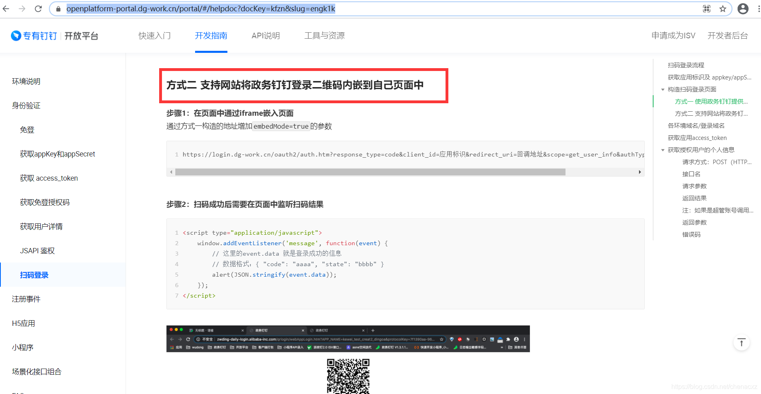Jump to 方式二 支持网站将政务钉 outline entry
The width and height of the screenshot is (761, 394).
click(711, 114)
